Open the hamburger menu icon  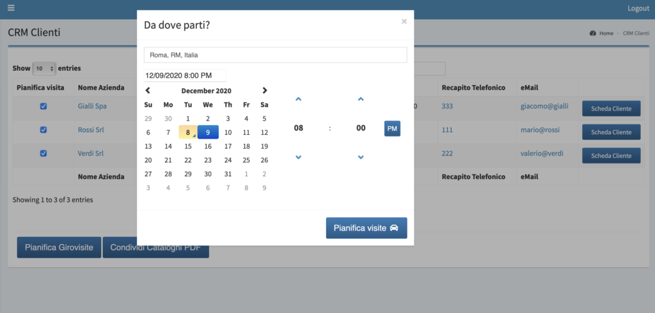[x=11, y=8]
